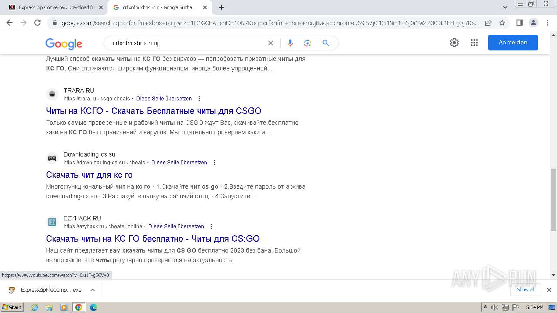Share this page icon in address bar

[488, 23]
